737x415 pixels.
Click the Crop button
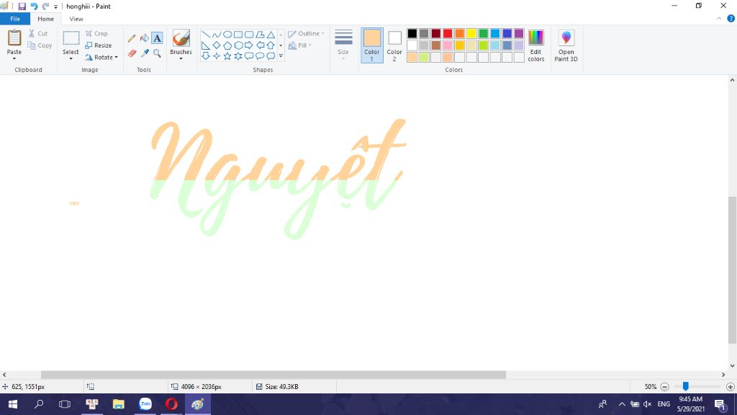(x=96, y=34)
